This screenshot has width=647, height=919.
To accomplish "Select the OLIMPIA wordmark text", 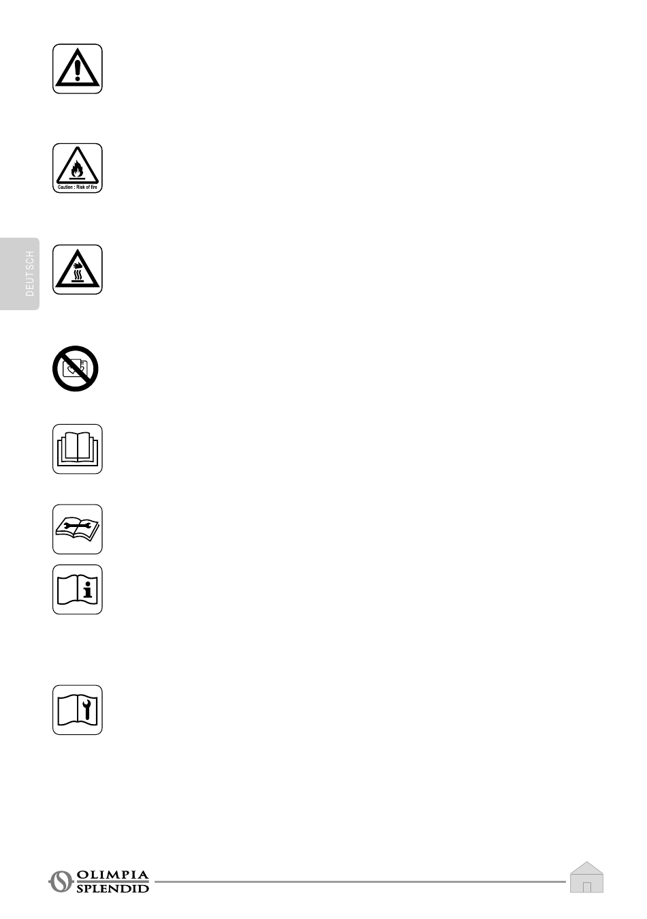I will pos(112,875).
